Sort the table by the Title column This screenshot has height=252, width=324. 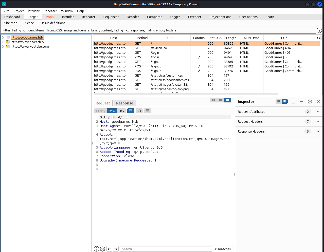[284, 38]
